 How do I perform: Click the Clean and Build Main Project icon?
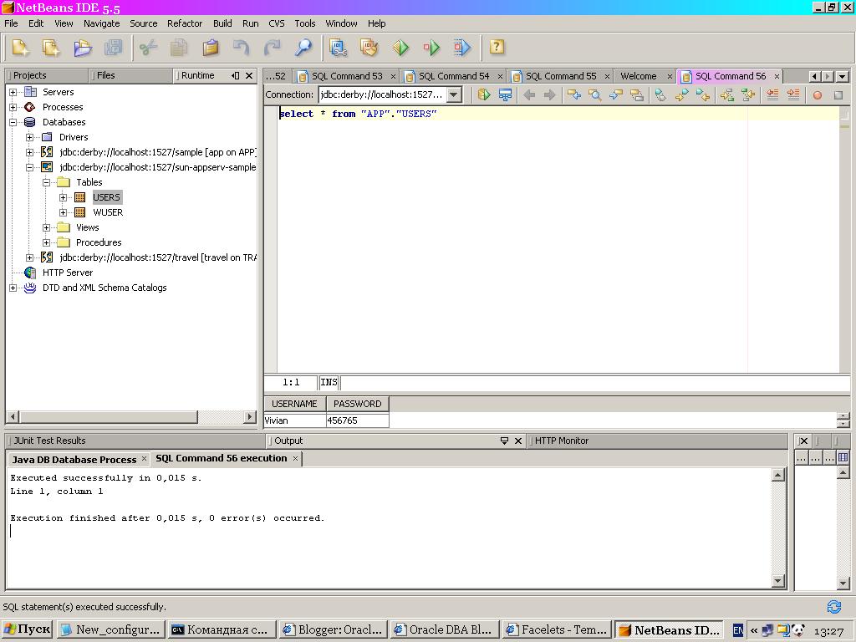click(x=369, y=48)
